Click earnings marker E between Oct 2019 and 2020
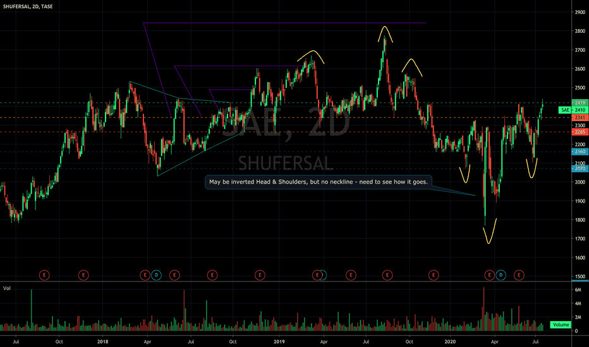 tap(434, 275)
